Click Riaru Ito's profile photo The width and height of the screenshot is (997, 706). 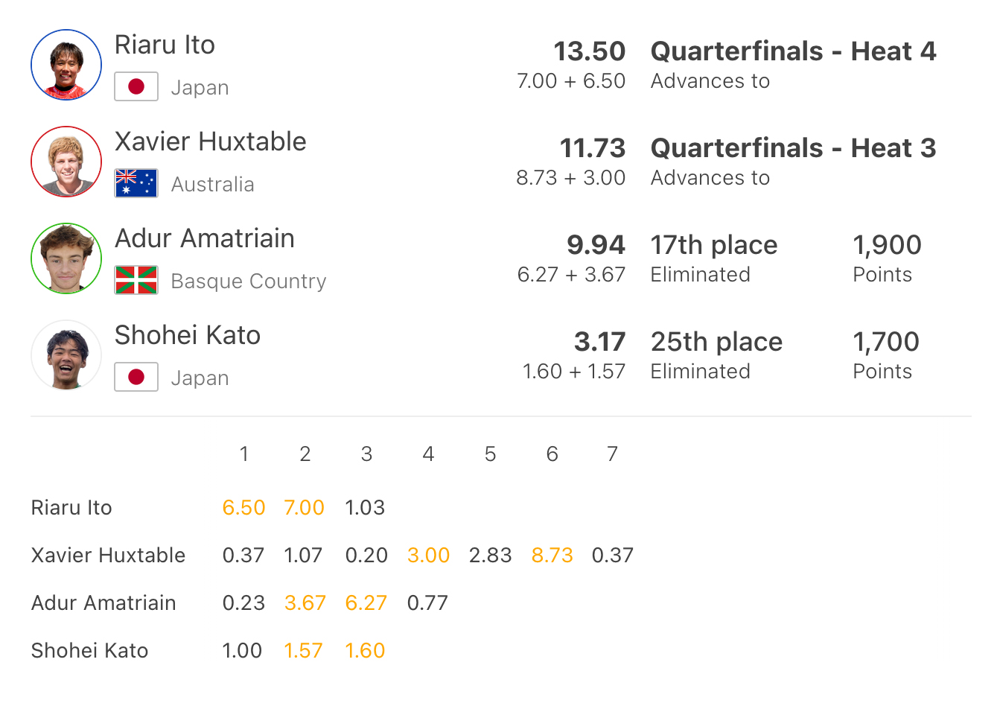pos(66,65)
